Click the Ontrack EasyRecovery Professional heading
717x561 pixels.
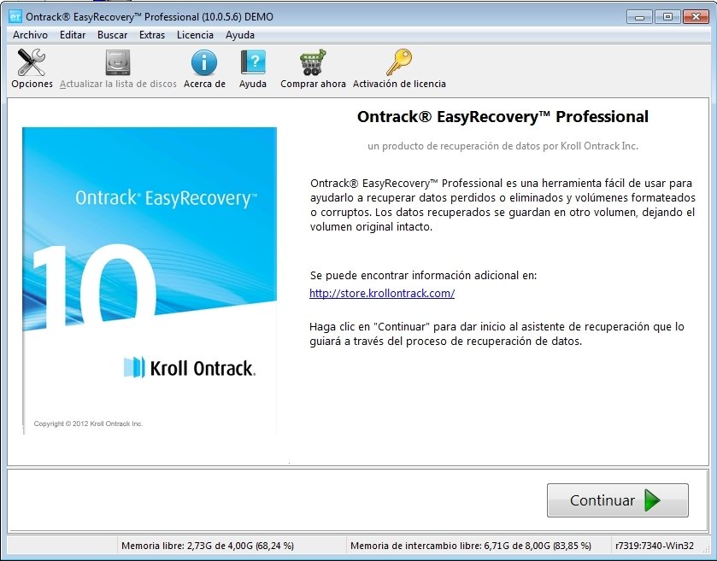502,116
